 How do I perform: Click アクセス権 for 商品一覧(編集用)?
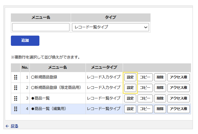coord(179,109)
